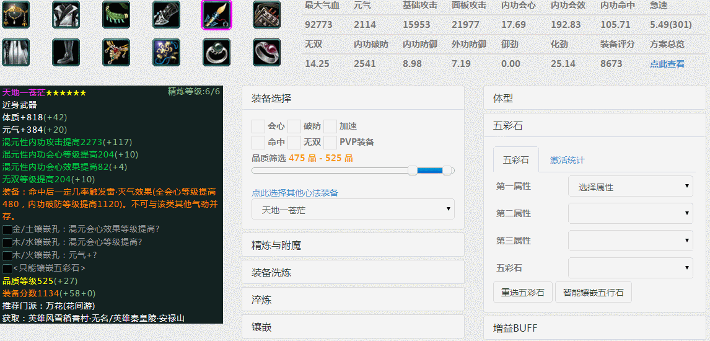
Task: Click the right quality slider handle
Action: pyautogui.click(x=447, y=170)
